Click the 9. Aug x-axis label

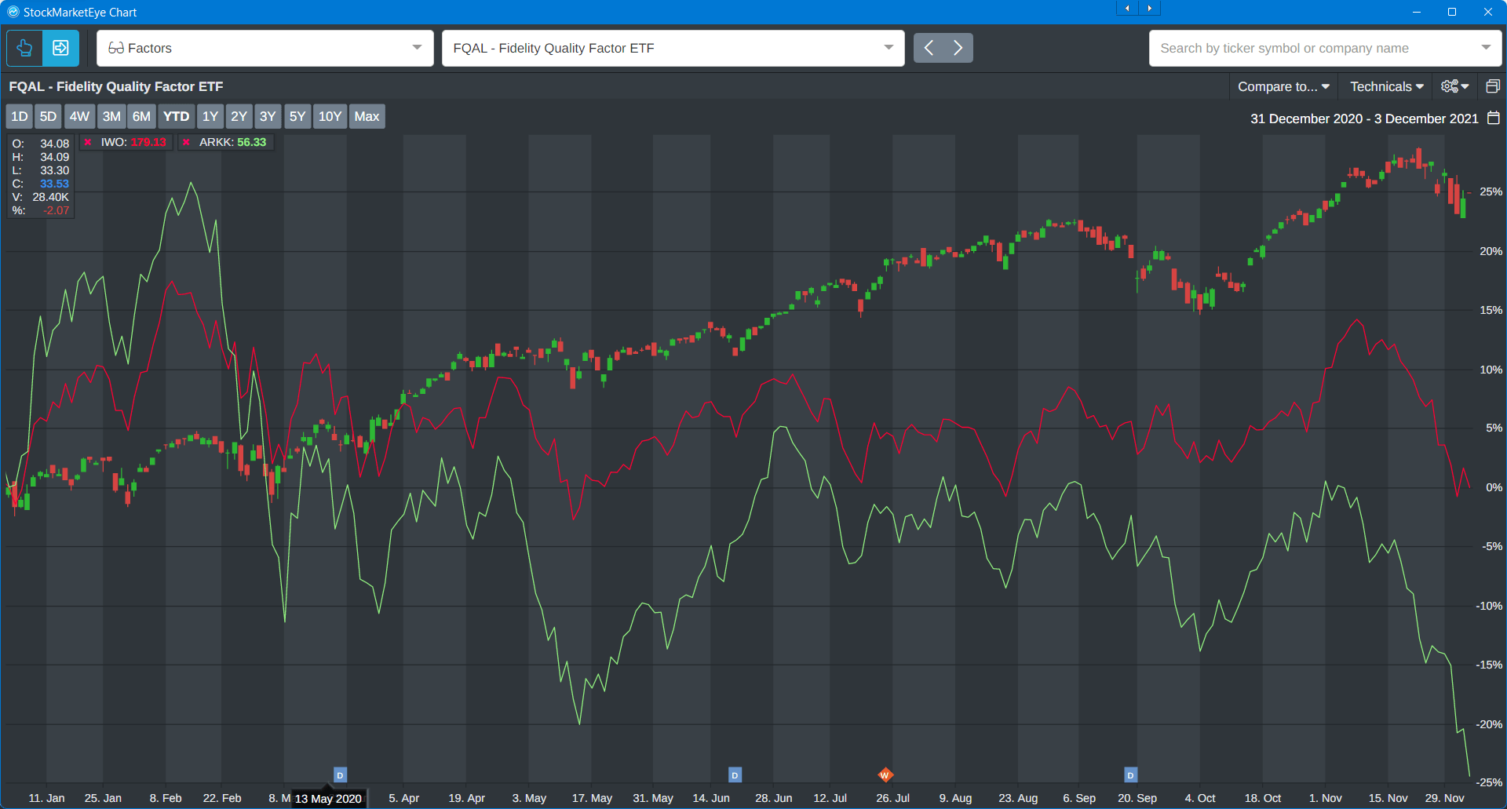[955, 798]
